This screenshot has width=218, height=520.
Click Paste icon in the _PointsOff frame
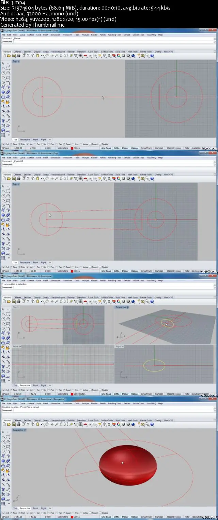tap(37, 178)
